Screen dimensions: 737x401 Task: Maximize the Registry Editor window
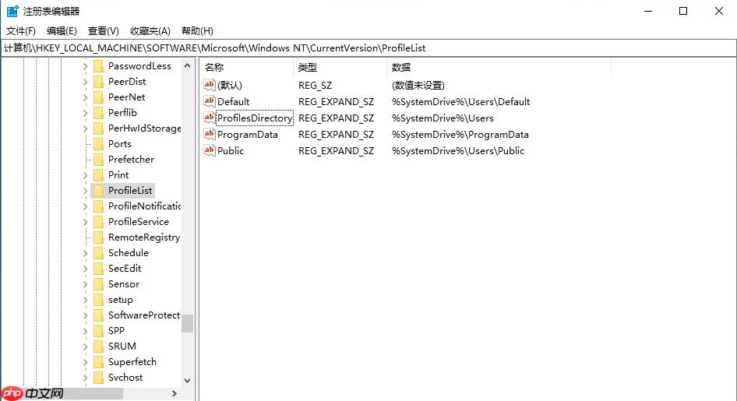point(683,11)
